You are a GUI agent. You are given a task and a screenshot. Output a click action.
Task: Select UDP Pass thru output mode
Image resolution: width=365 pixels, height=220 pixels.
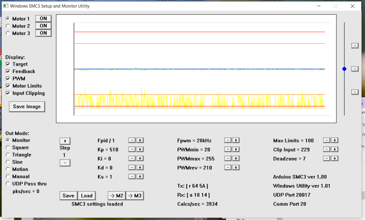pyautogui.click(x=8, y=183)
